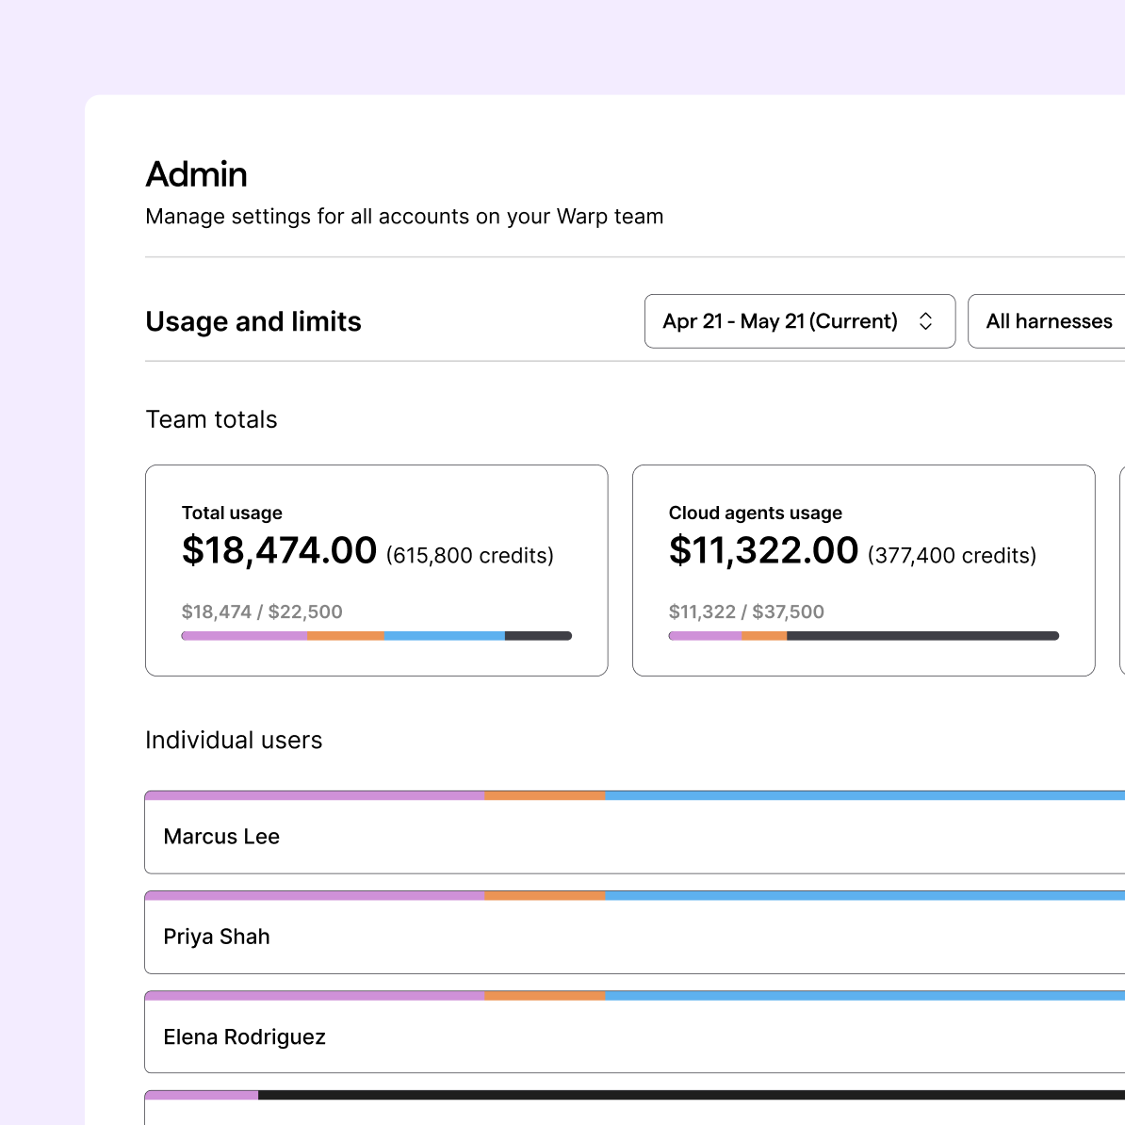The height and width of the screenshot is (1125, 1125).
Task: Click Marcus Lee's usage color bar
Action: 635,795
